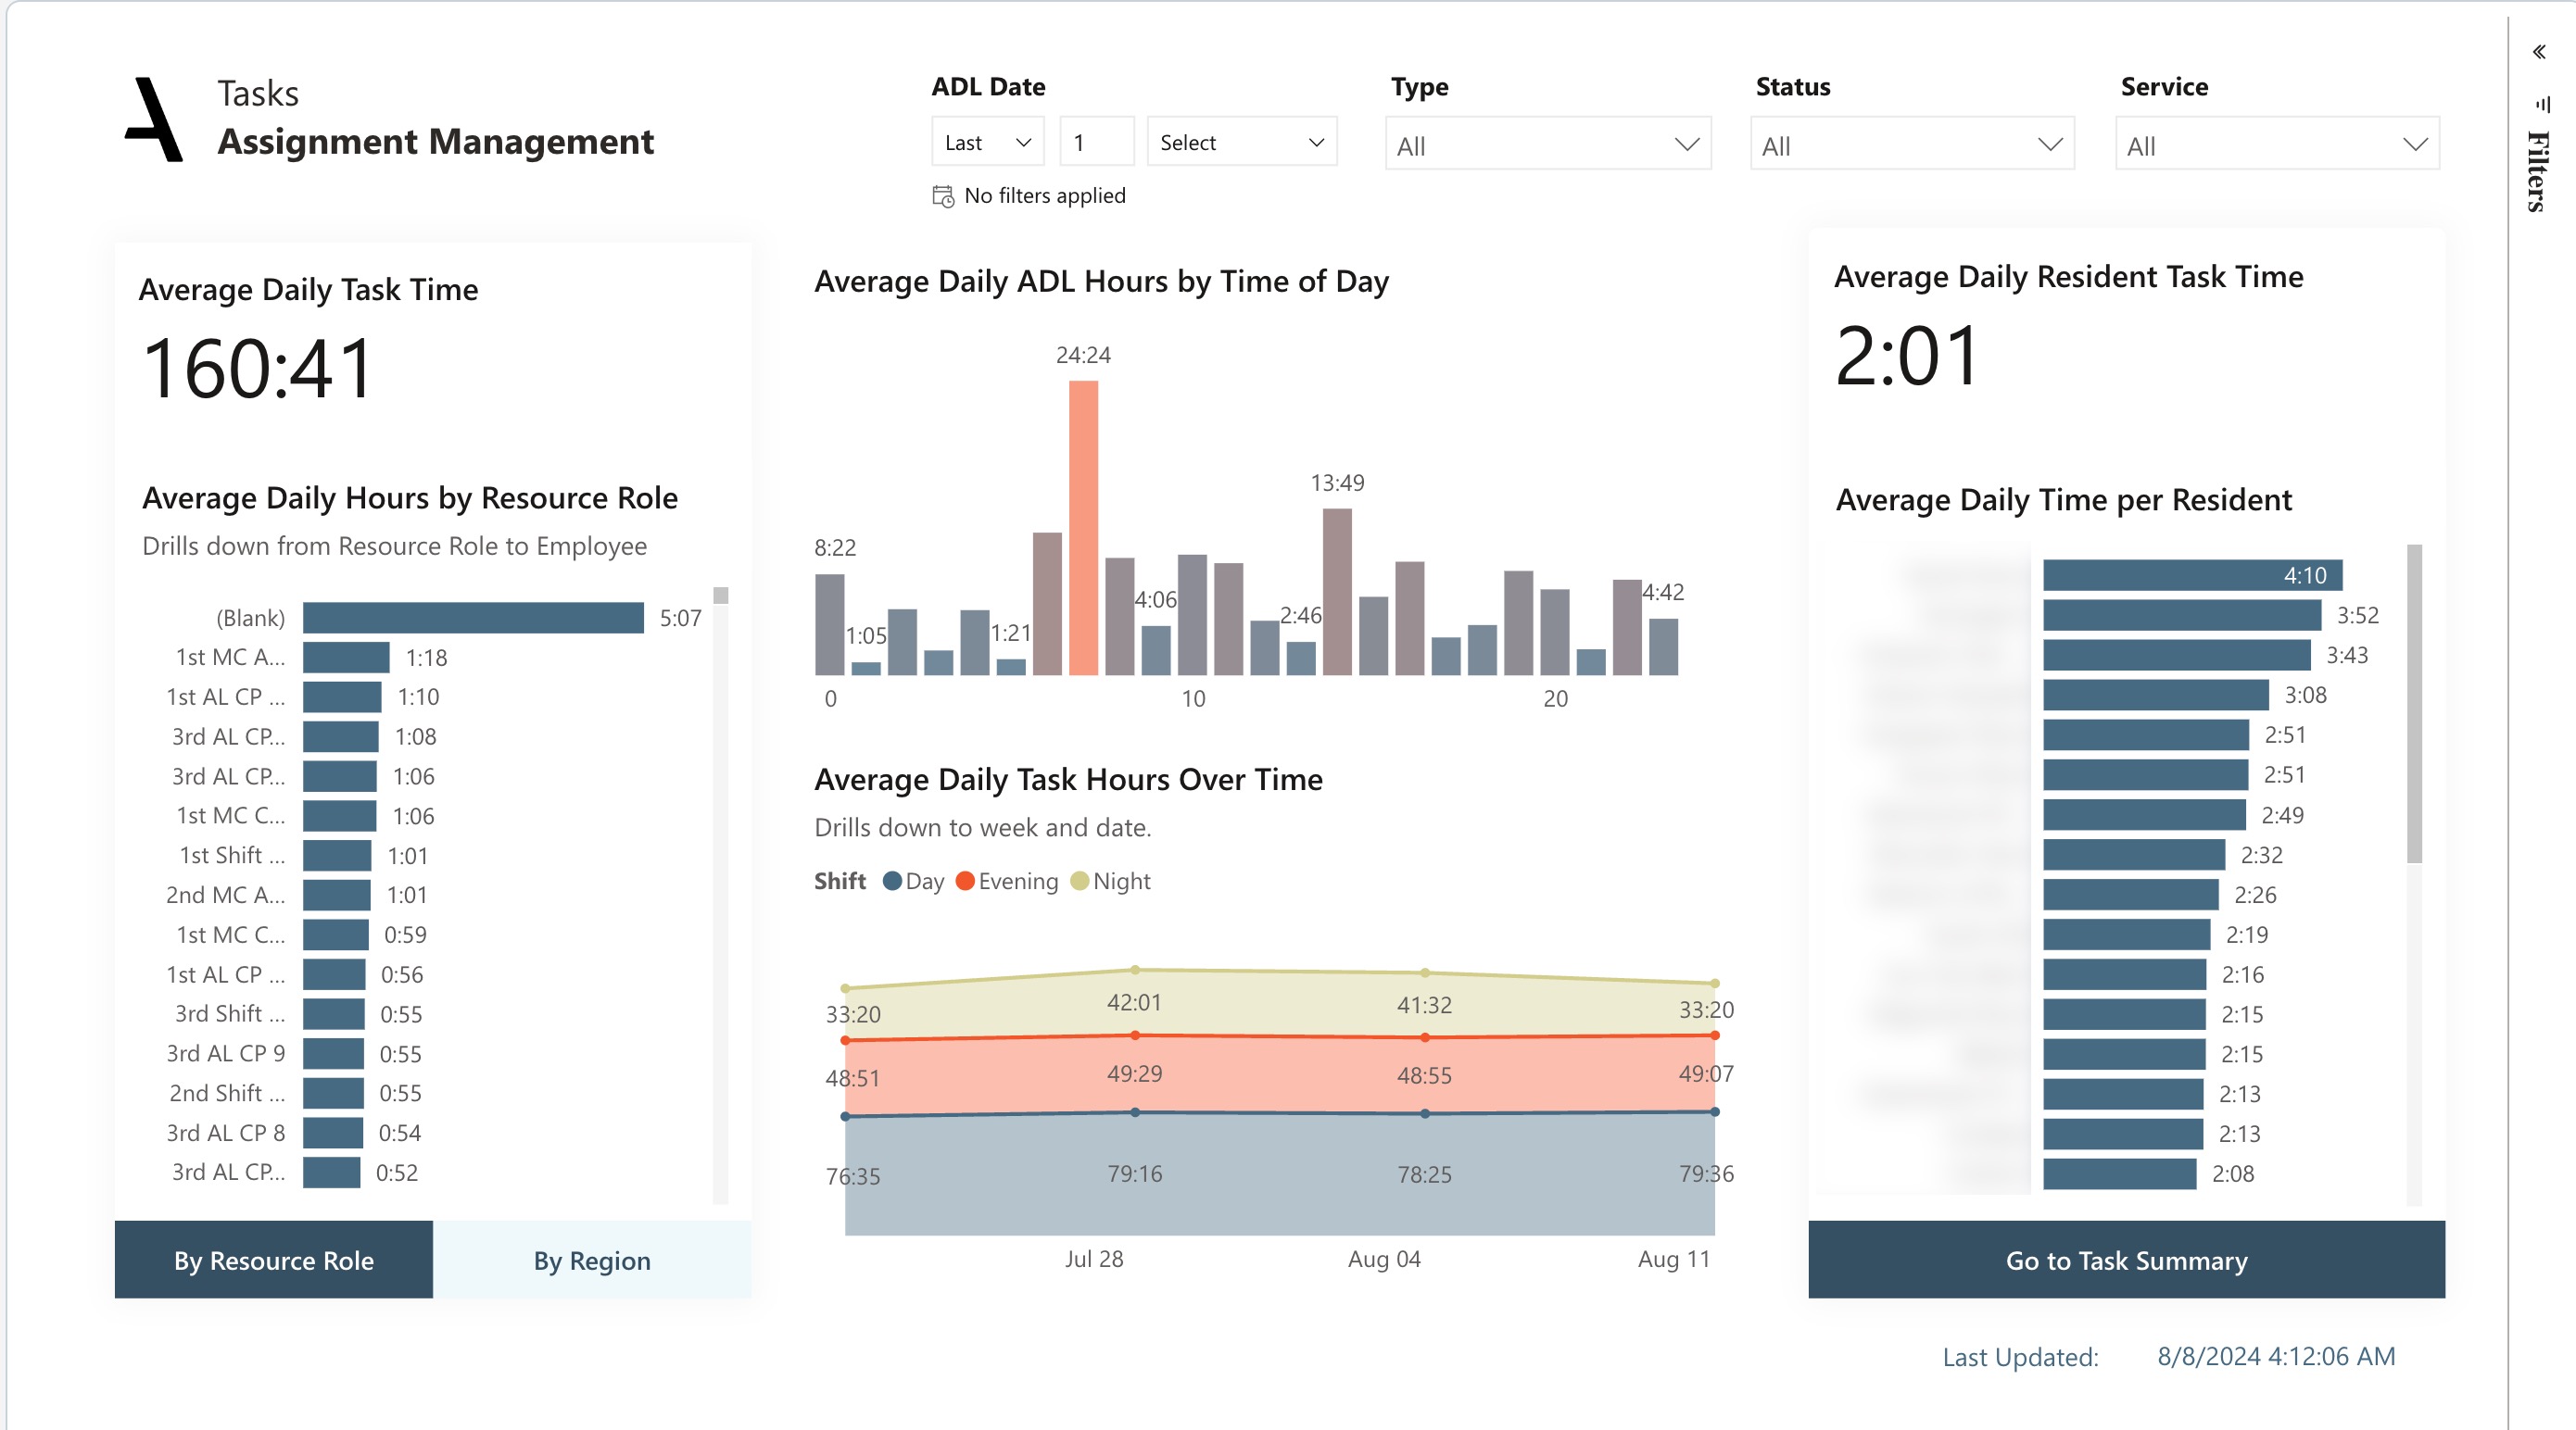Click the Night shift legend marker

[1079, 882]
